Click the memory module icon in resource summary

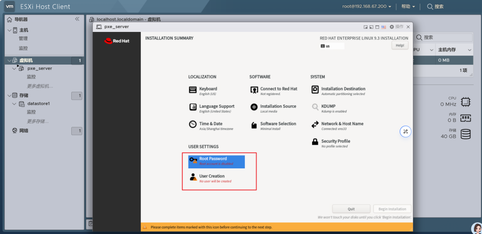pyautogui.click(x=465, y=118)
